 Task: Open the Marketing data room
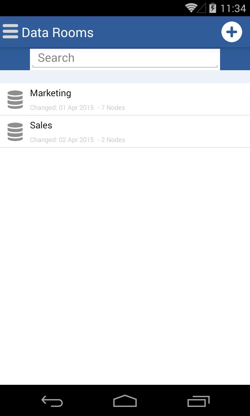(x=50, y=93)
